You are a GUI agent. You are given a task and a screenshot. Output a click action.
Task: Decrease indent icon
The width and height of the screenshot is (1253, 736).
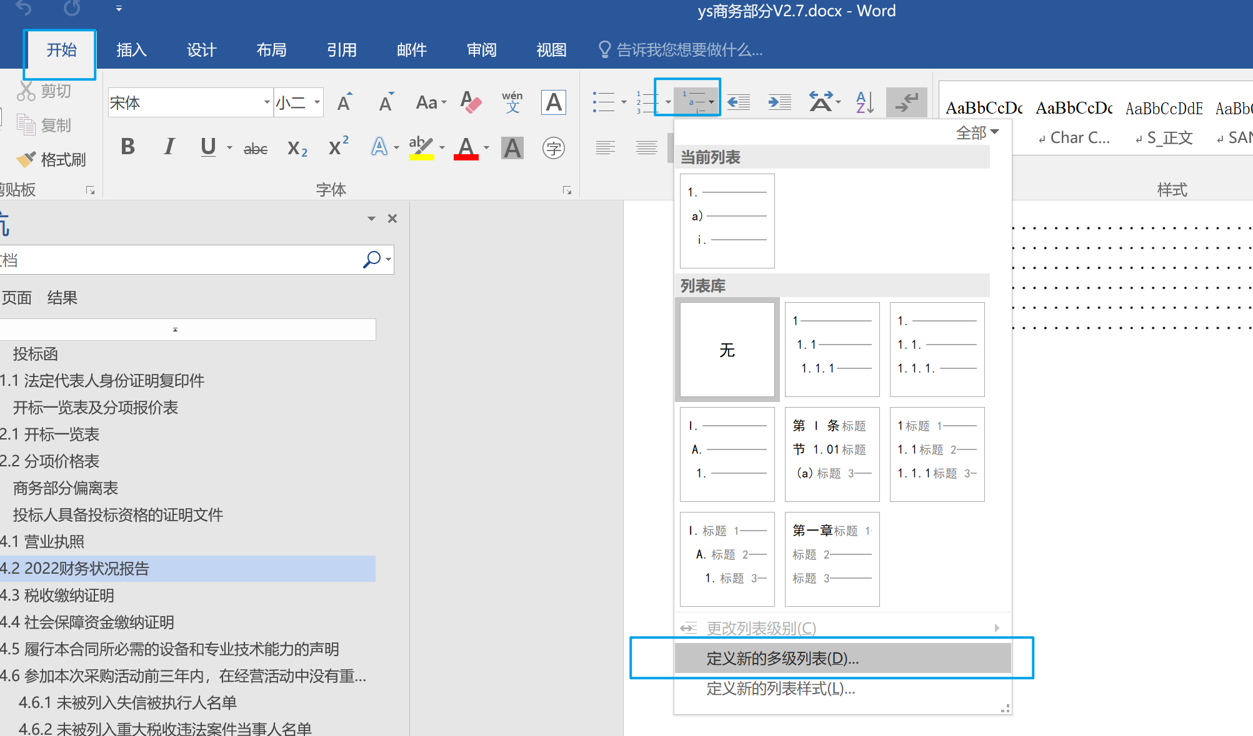point(739,102)
